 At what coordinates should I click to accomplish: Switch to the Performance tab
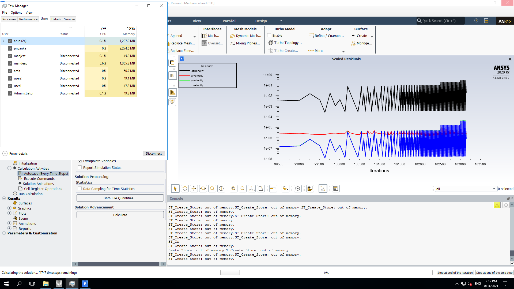coord(28,19)
